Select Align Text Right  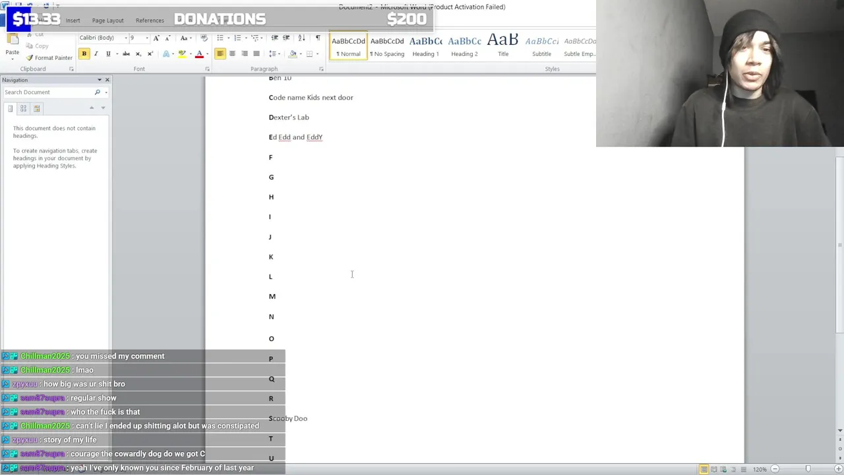pyautogui.click(x=245, y=53)
